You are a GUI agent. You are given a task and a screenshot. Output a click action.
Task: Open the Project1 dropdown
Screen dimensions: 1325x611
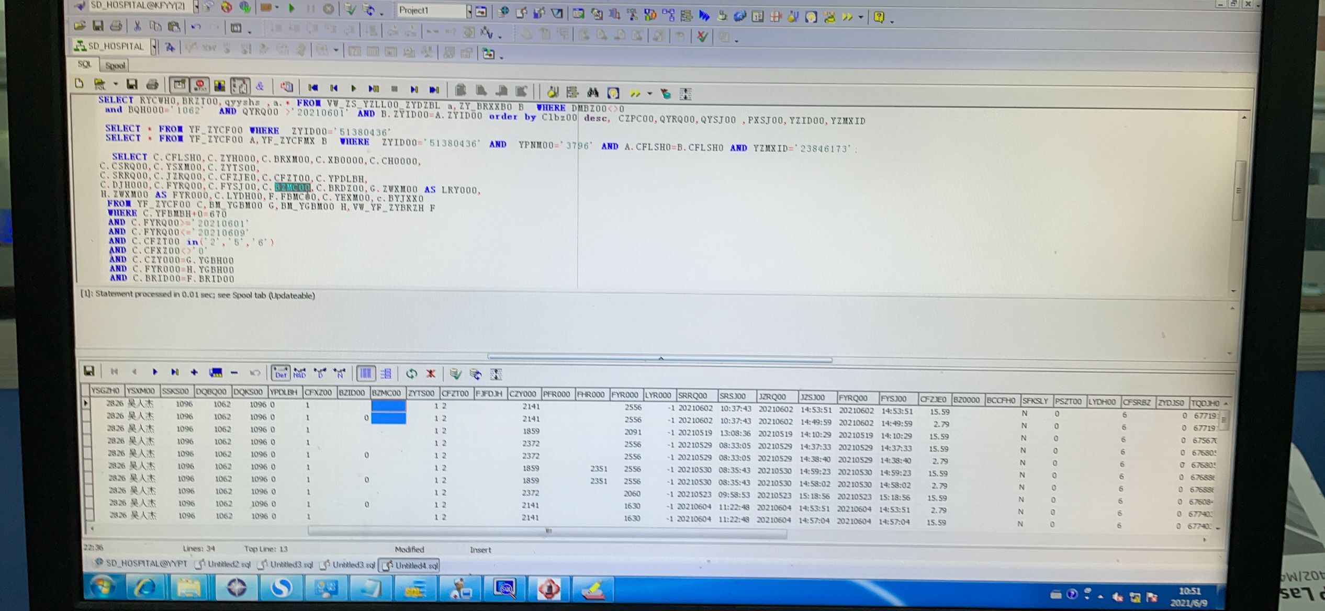pos(469,10)
